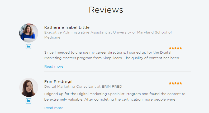The image size is (209, 113).
Task: Click Erin's Digital Marketing Specialist review text
Action: tap(115, 96)
